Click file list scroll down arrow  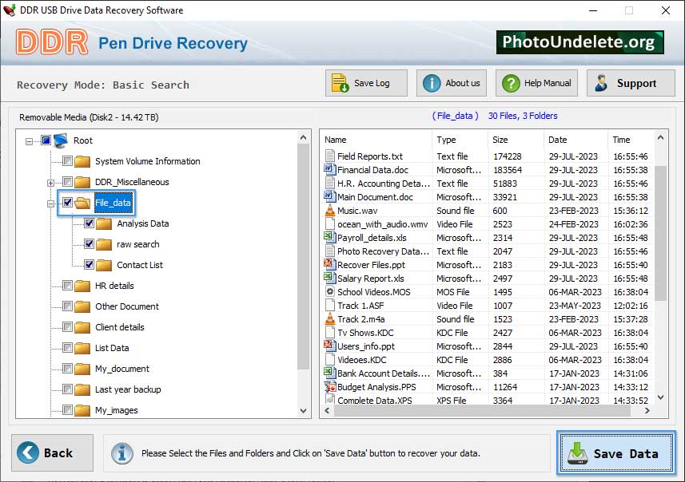click(x=660, y=397)
